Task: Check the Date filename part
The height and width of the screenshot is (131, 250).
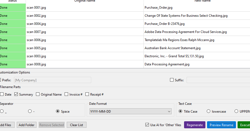Action: click(x=2, y=94)
